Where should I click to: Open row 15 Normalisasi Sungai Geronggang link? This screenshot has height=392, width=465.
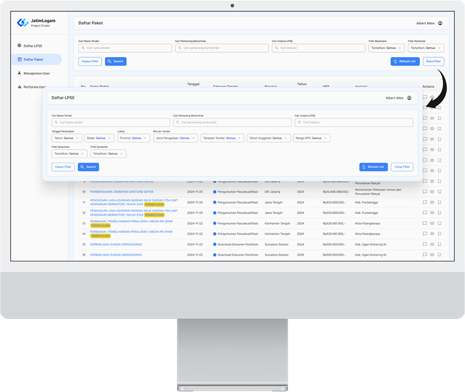(x=116, y=244)
